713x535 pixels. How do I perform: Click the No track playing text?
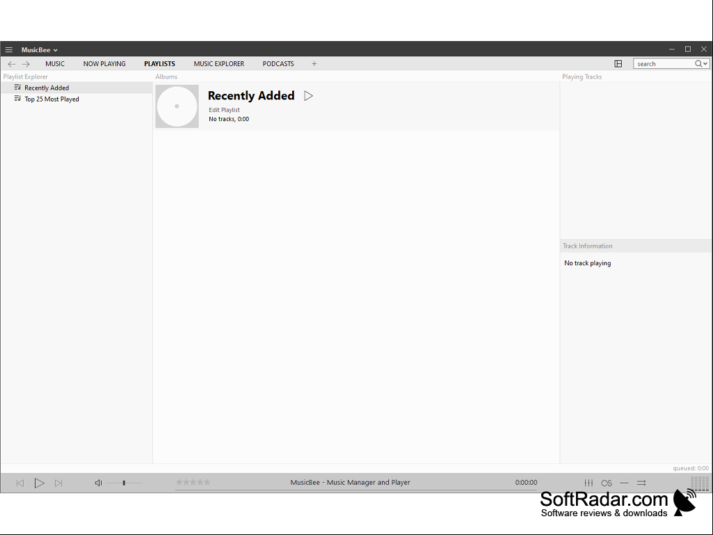[588, 263]
